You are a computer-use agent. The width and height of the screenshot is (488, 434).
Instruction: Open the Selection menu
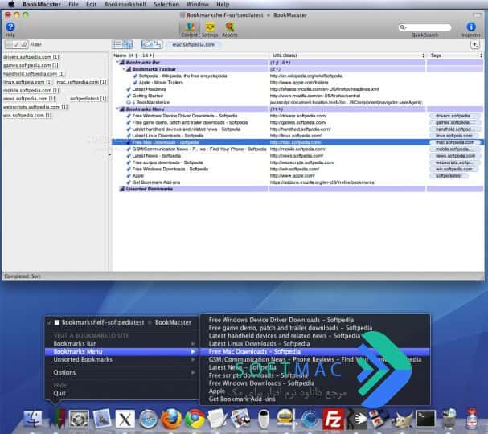click(166, 4)
